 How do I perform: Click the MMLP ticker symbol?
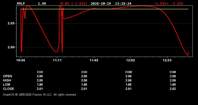tap(21, 3)
